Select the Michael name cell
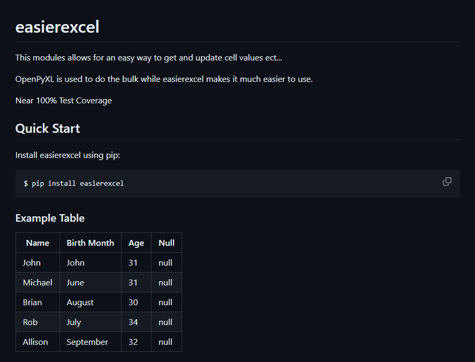Screen dimensions: 475x362 coord(37,283)
